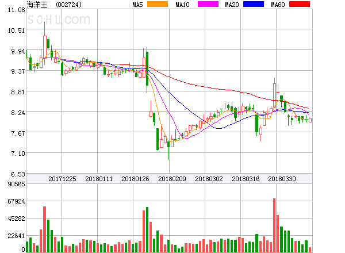Click the 8.24 price axis label

coord(18,113)
